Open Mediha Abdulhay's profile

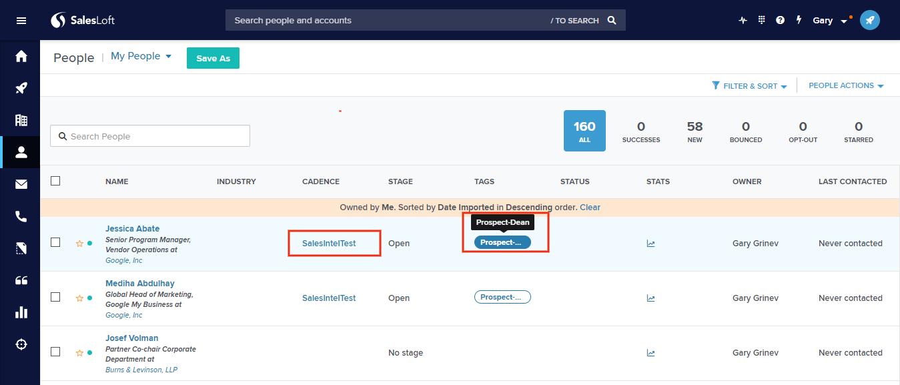click(140, 284)
